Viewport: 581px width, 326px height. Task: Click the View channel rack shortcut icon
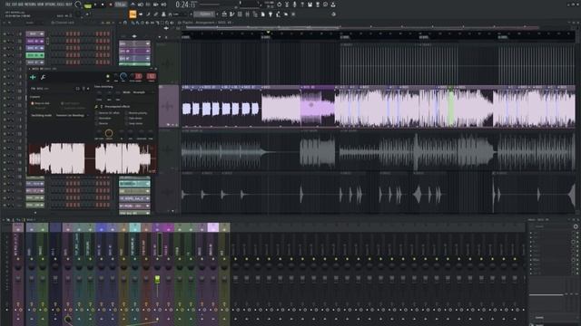pos(240,14)
